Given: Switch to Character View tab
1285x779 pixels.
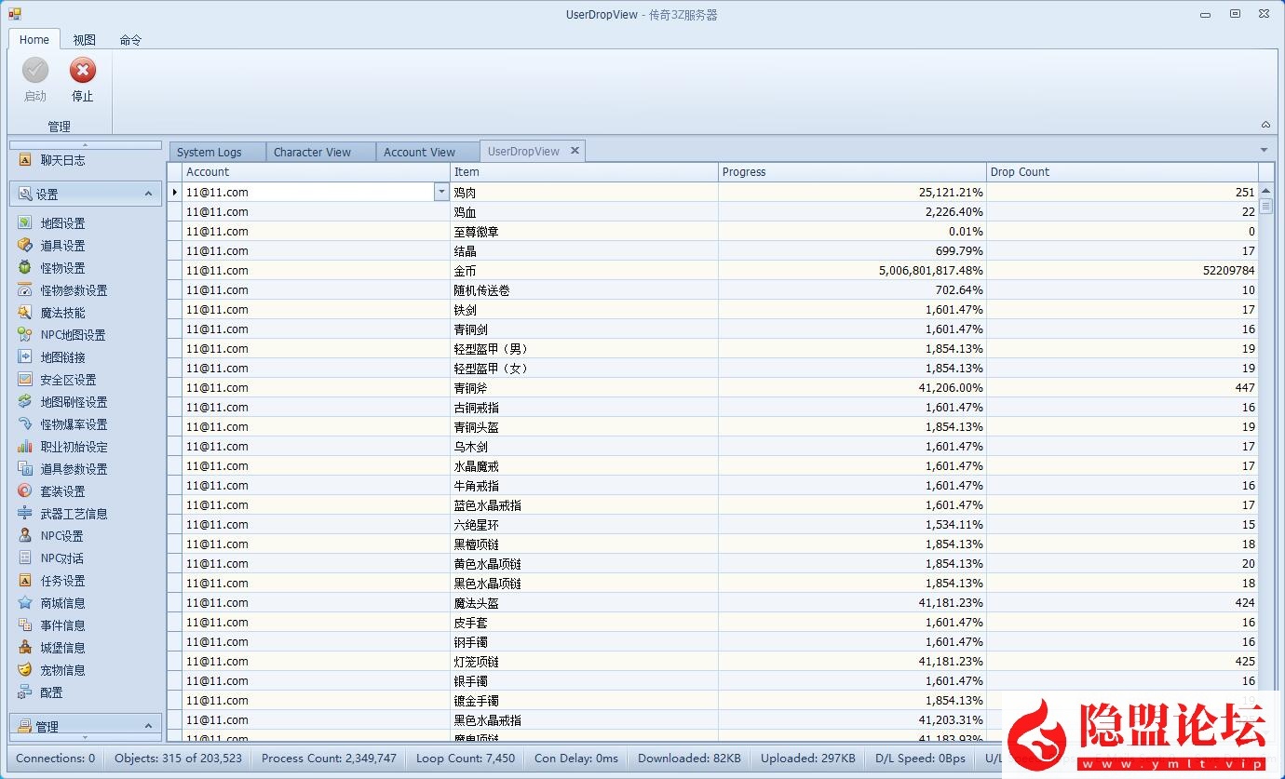Looking at the screenshot, I should coord(312,152).
